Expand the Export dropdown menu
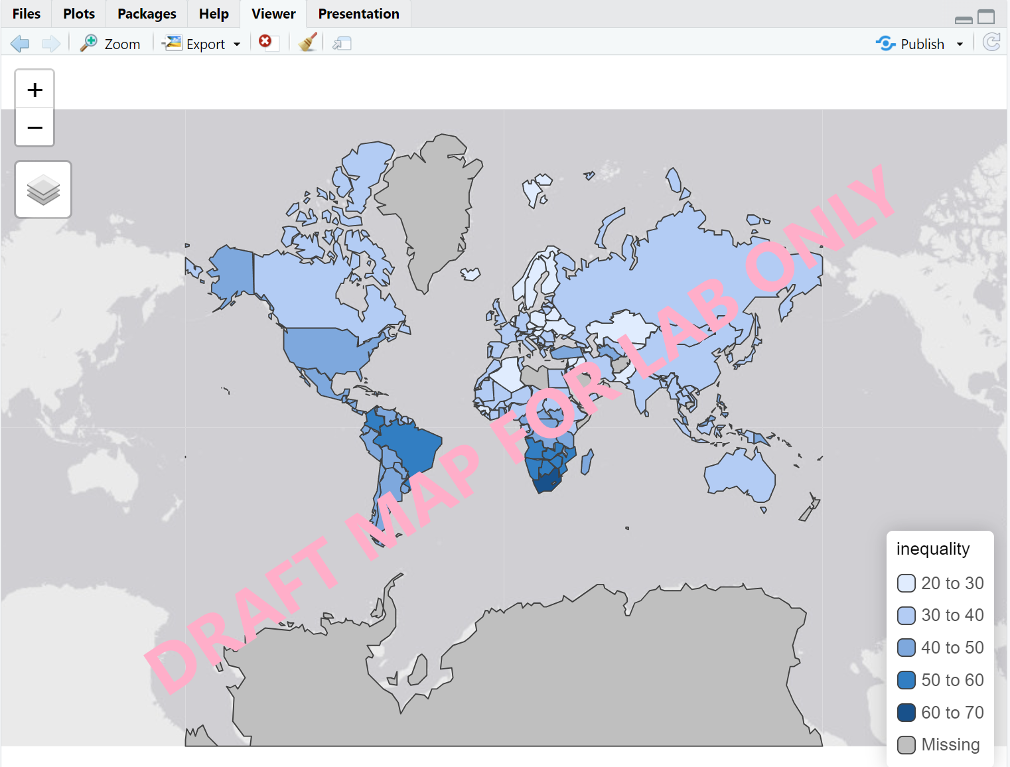 237,44
